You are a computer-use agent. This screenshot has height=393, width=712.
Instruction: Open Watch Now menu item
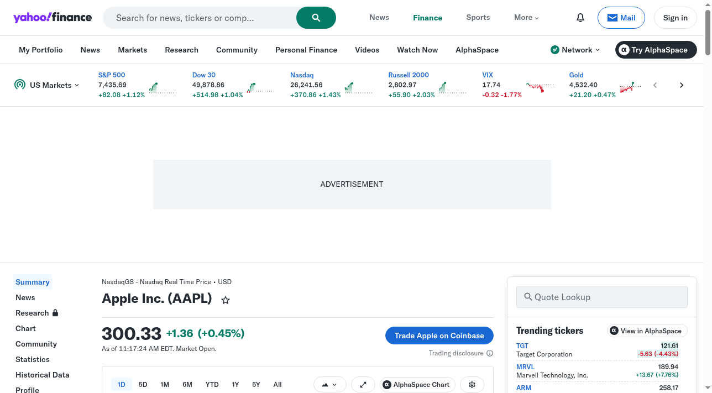[417, 50]
